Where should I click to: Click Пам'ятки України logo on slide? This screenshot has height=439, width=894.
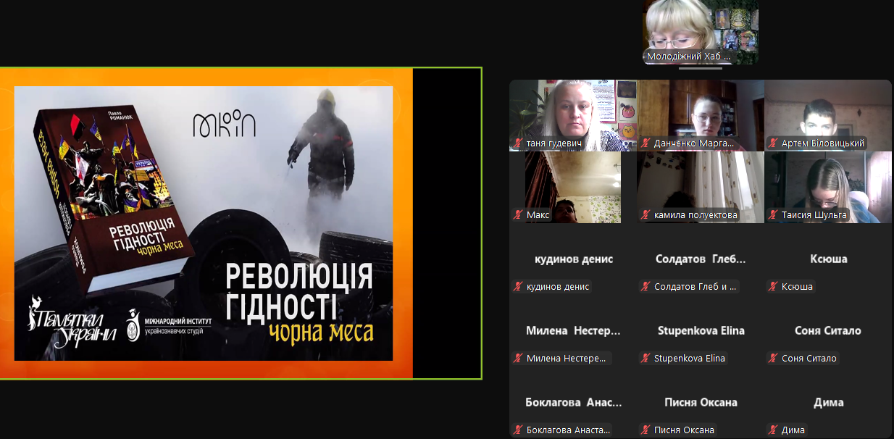click(71, 322)
